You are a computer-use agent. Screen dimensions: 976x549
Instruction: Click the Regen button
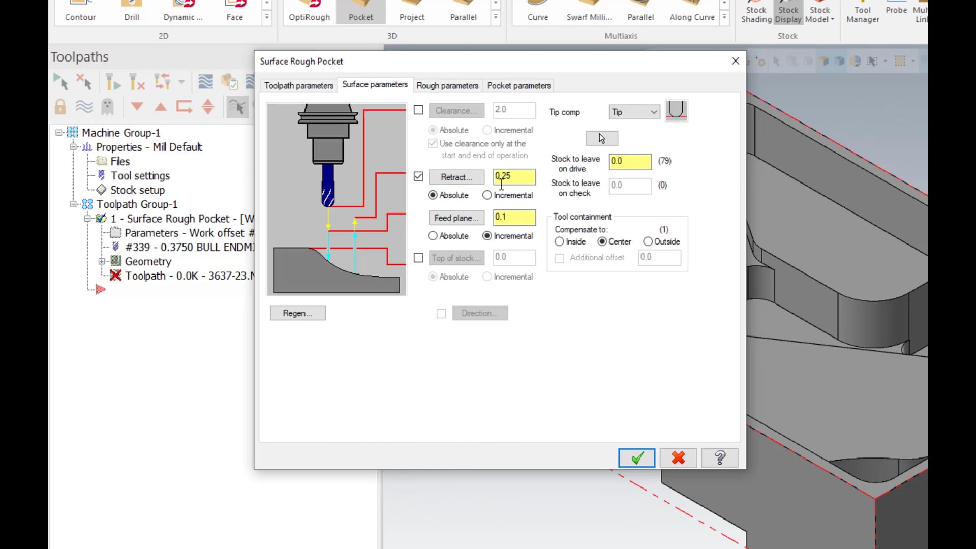click(297, 313)
